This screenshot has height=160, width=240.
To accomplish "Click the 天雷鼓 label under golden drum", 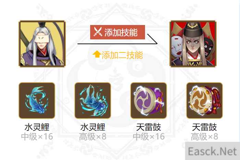I will coord(204,127).
